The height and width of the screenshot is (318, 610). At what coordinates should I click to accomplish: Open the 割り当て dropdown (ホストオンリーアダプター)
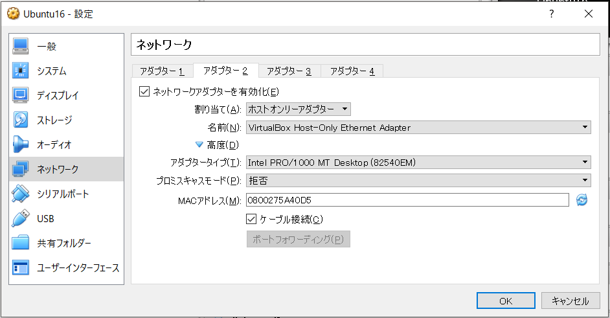point(299,109)
